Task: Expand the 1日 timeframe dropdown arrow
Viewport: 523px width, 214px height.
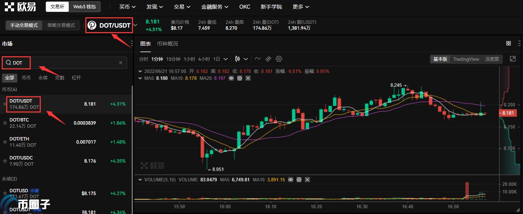Action: (x=226, y=59)
